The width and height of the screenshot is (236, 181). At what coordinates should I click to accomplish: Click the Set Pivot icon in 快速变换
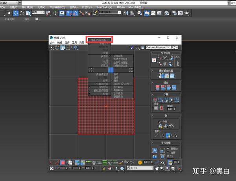(x=154, y=60)
